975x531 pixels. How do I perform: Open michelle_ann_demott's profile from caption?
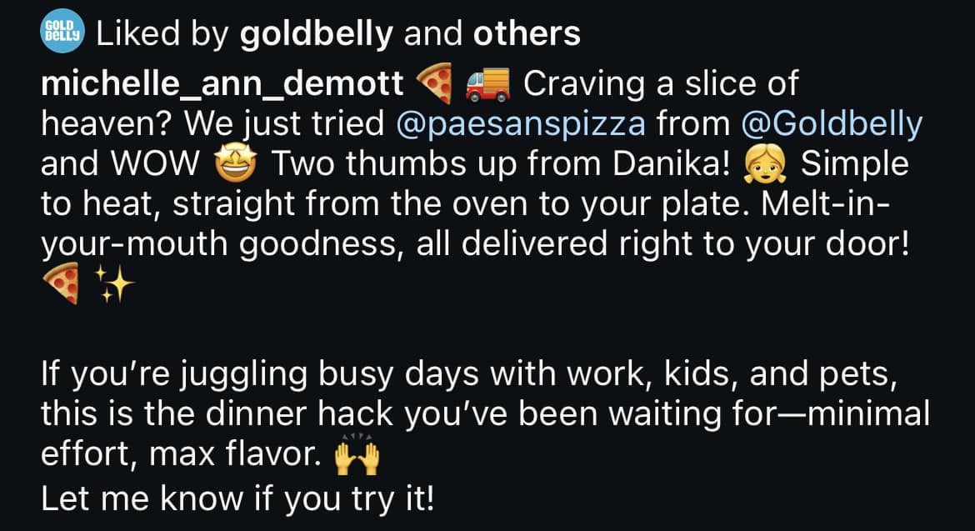click(222, 83)
